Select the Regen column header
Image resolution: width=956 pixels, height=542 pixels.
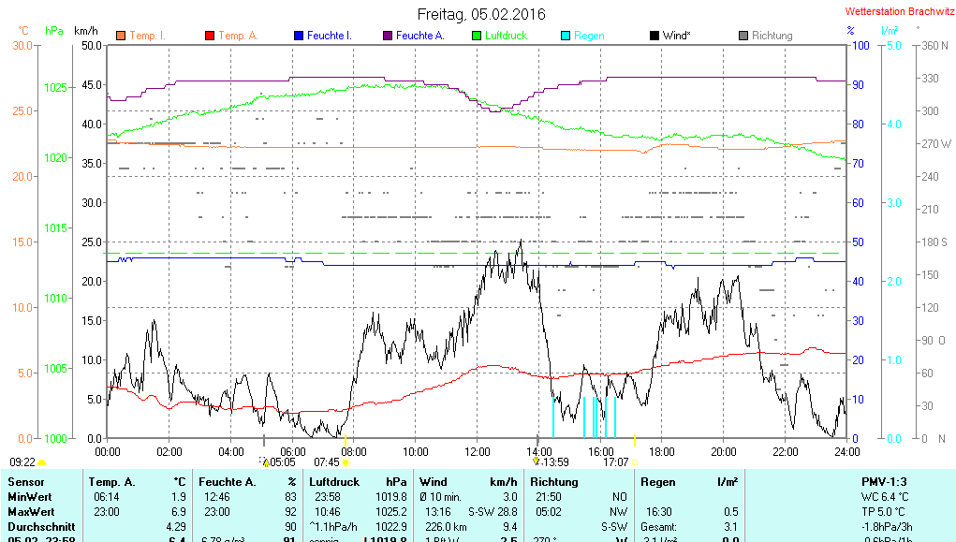click(x=658, y=481)
